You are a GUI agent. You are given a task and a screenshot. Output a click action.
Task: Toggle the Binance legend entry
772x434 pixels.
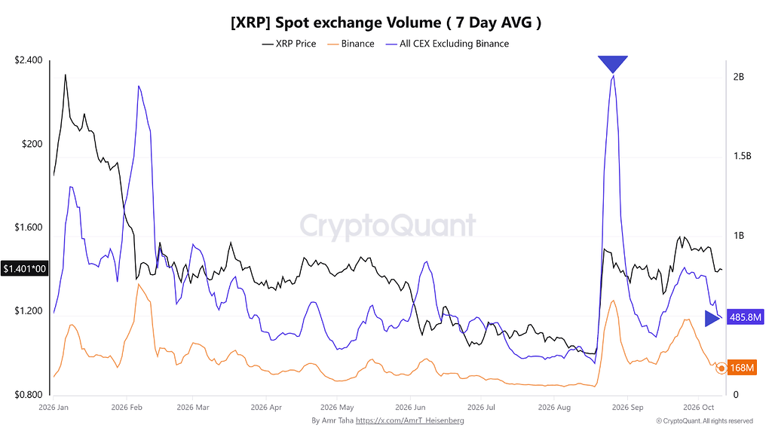pyautogui.click(x=351, y=44)
